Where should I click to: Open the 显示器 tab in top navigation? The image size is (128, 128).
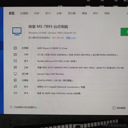pos(72,13)
